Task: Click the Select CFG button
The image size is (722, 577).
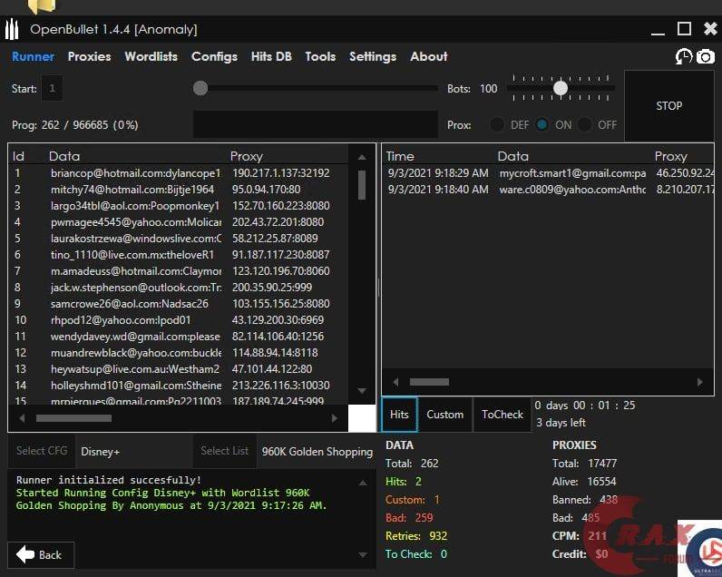Action: tap(42, 451)
